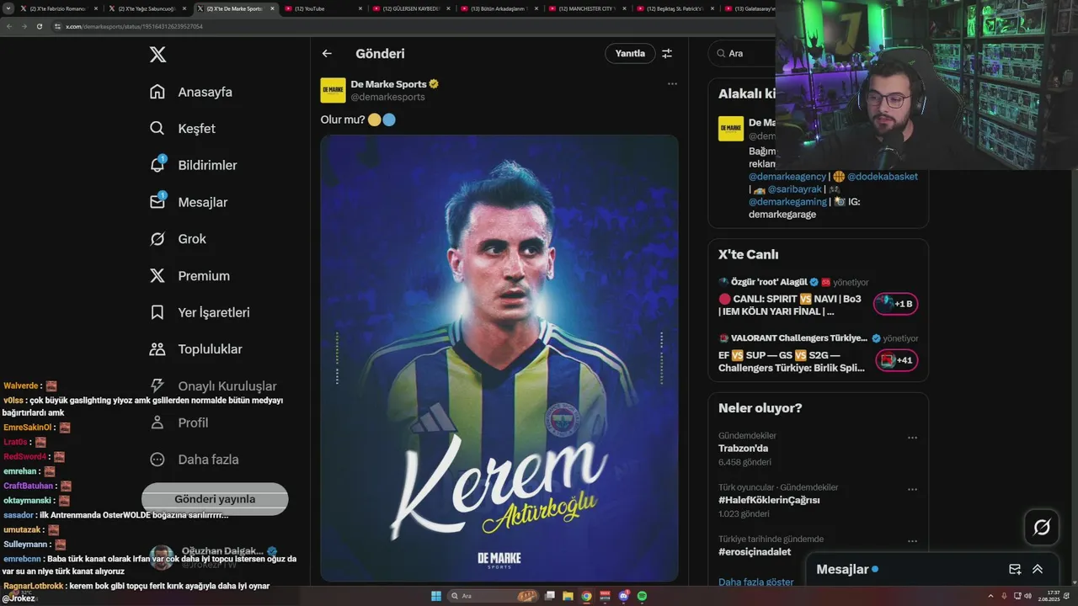Expand Daha fazla menu in the sidebar
The image size is (1078, 606).
coord(194,460)
